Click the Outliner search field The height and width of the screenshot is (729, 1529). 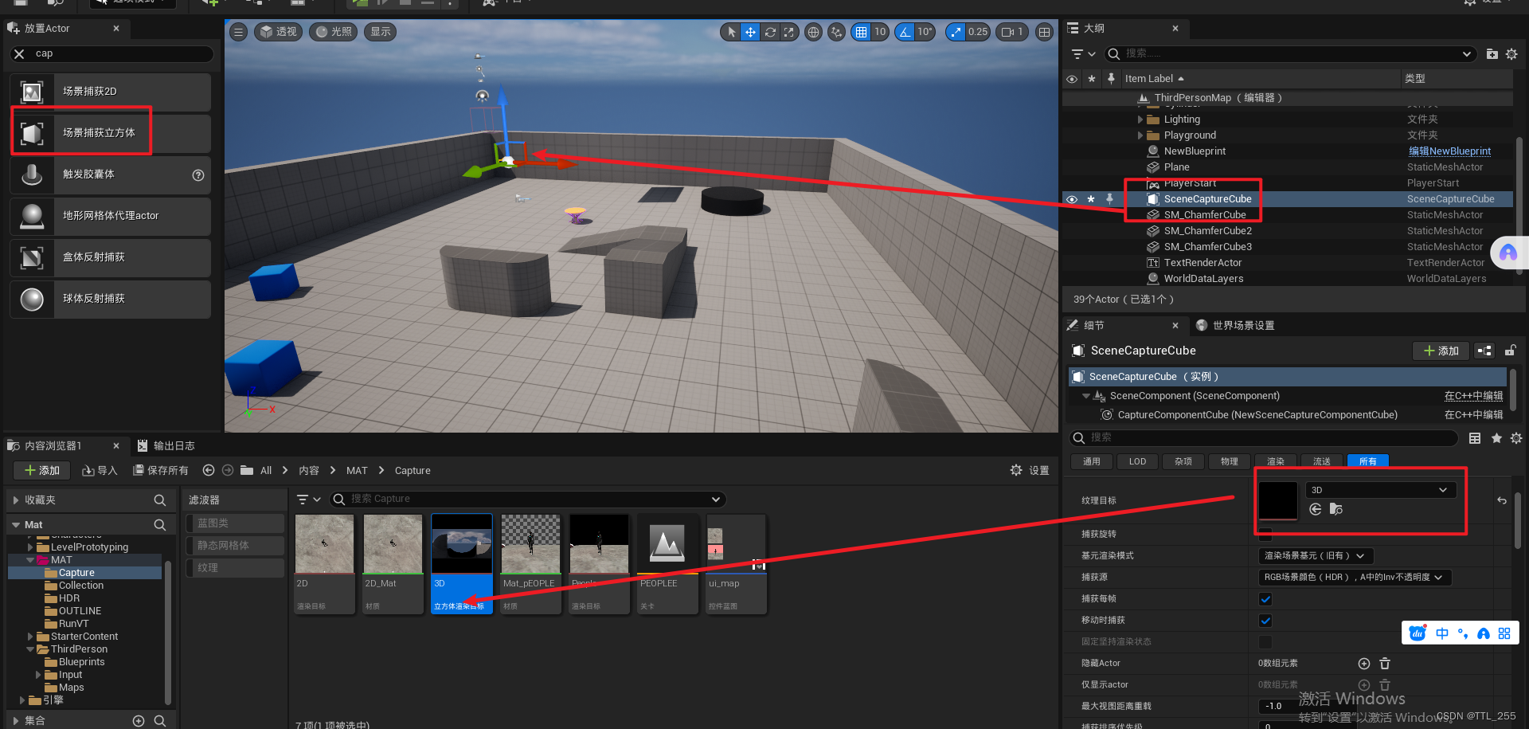(x=1290, y=53)
